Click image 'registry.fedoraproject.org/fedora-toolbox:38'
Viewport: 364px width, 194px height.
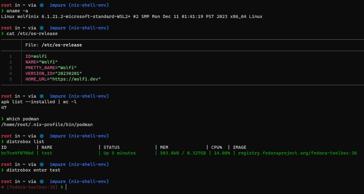point(298,153)
